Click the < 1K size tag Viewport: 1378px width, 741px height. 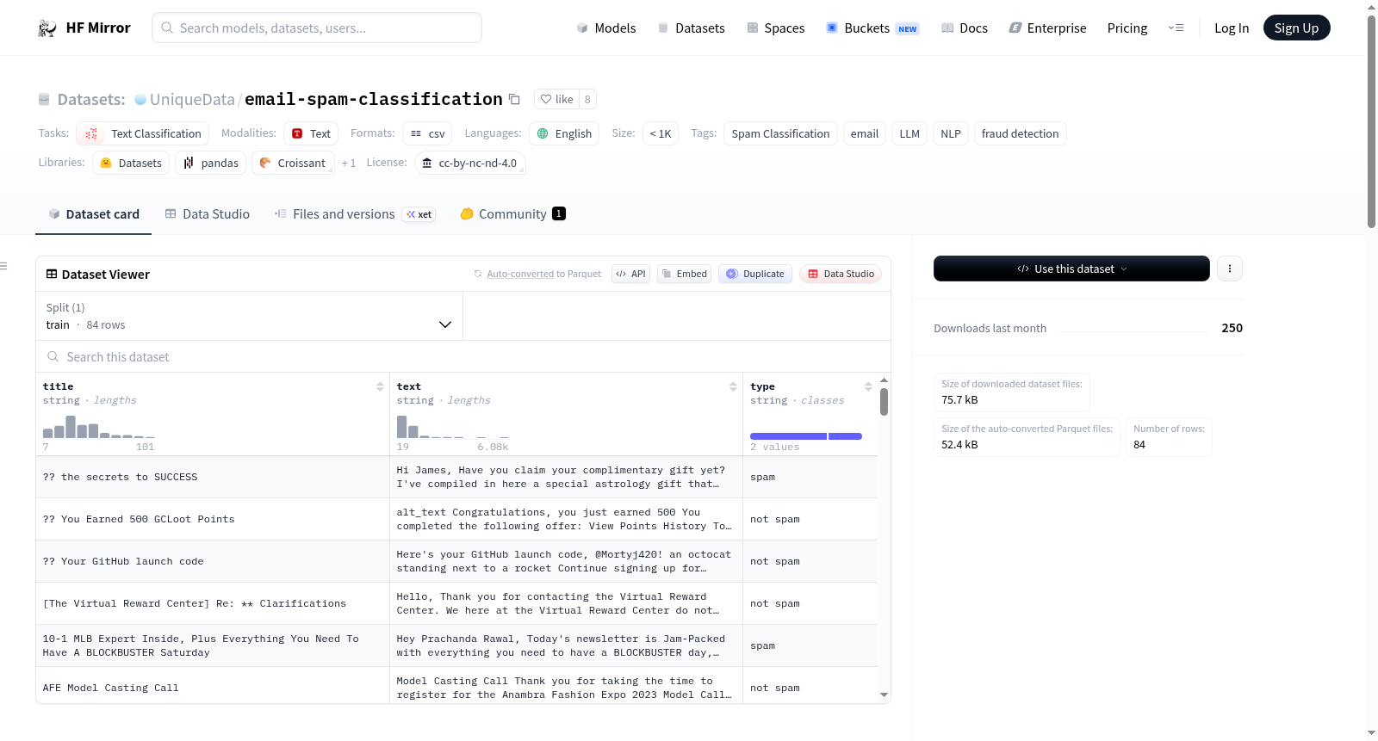[661, 133]
